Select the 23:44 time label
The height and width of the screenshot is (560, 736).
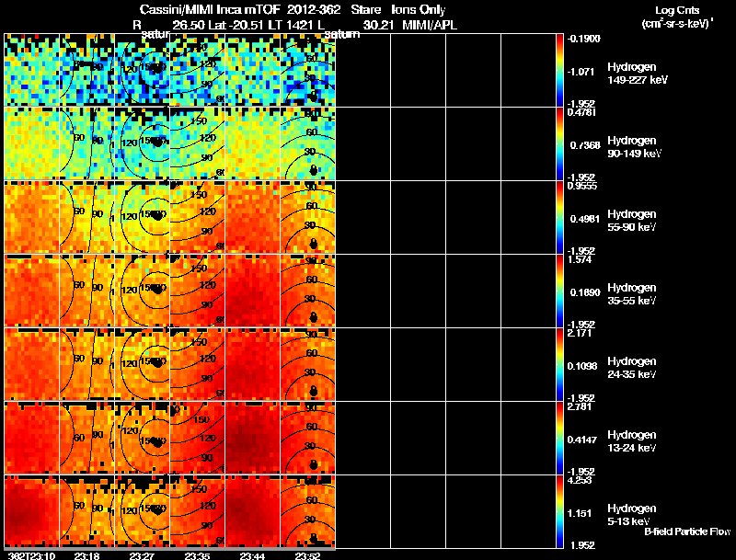[252, 555]
